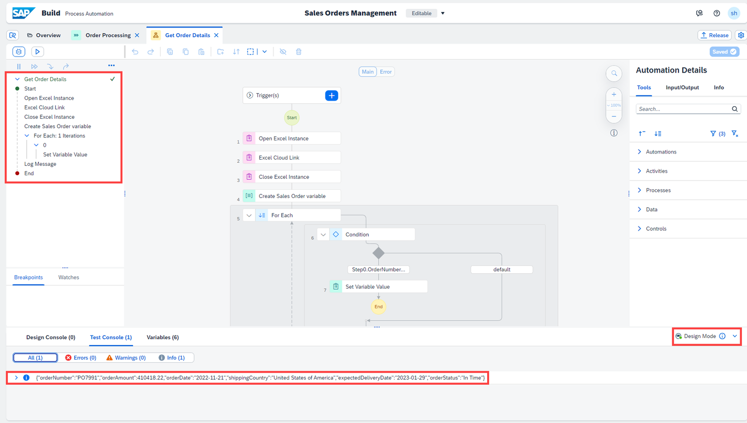
Task: Switch to the Watches tab
Action: (x=69, y=277)
